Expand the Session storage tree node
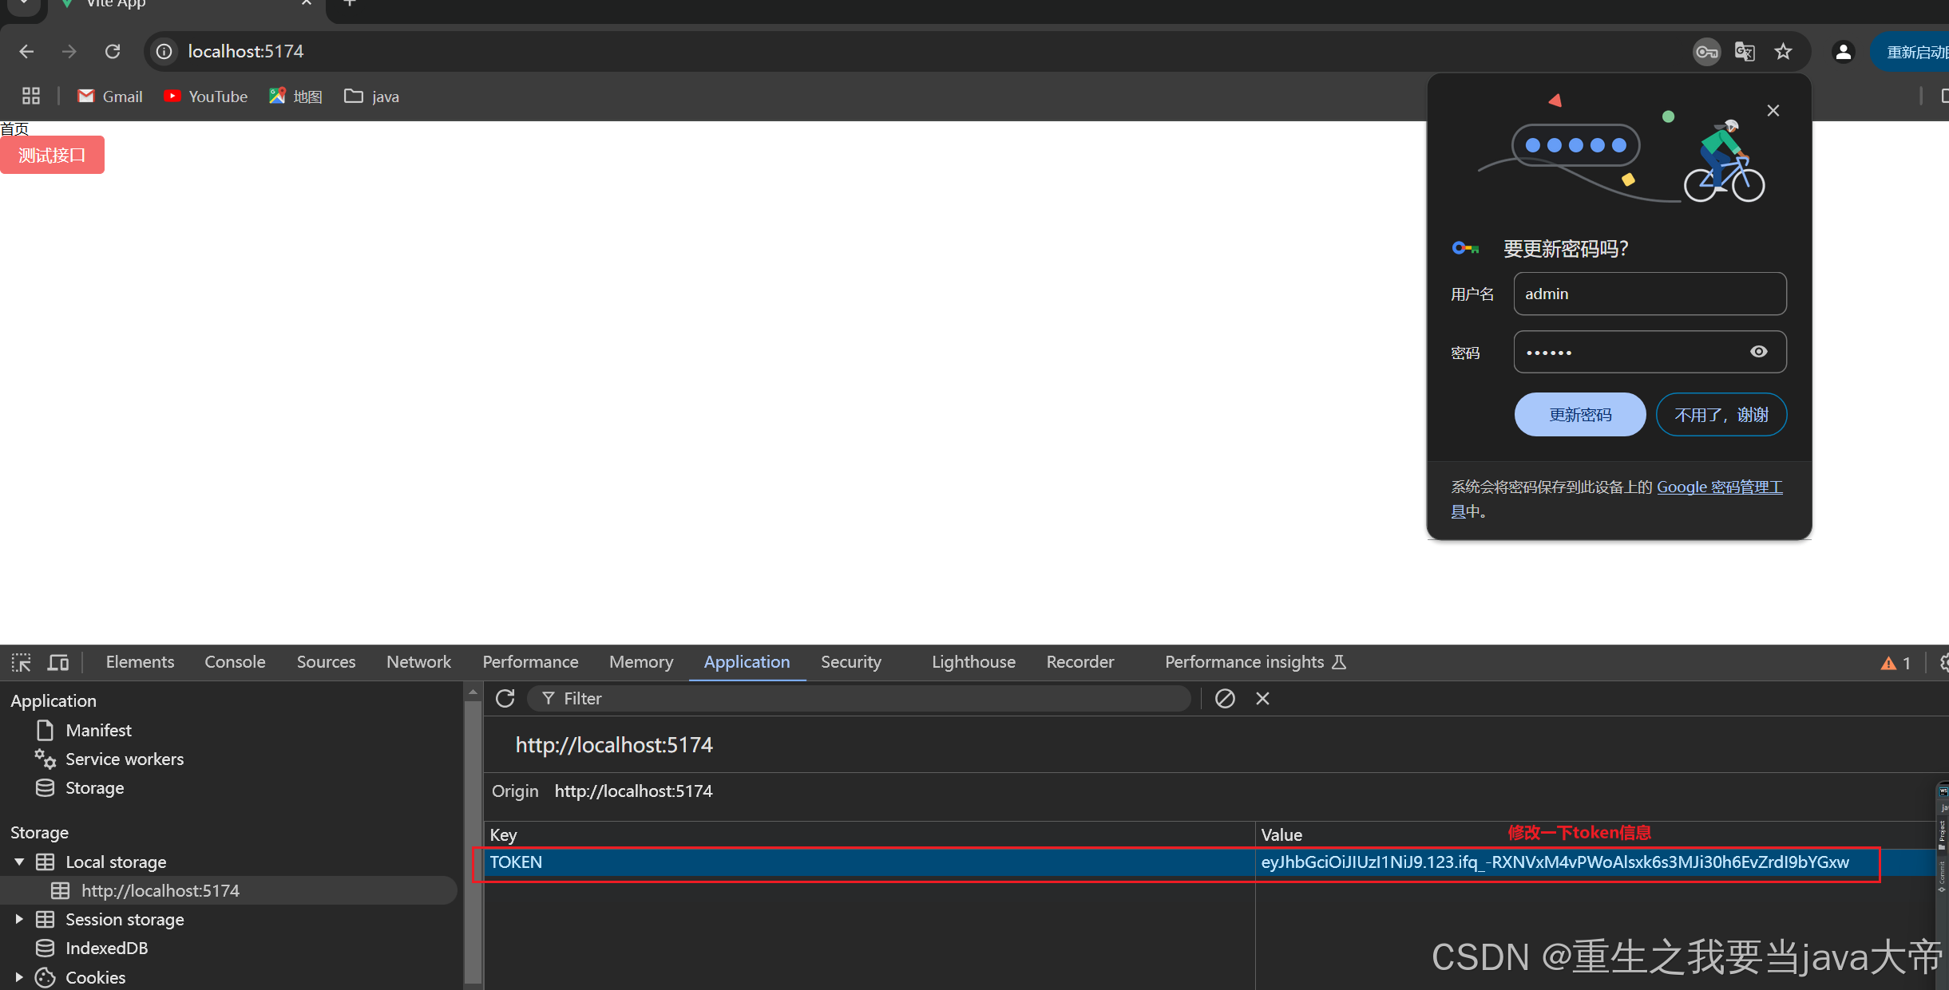This screenshot has height=990, width=1949. tap(19, 919)
